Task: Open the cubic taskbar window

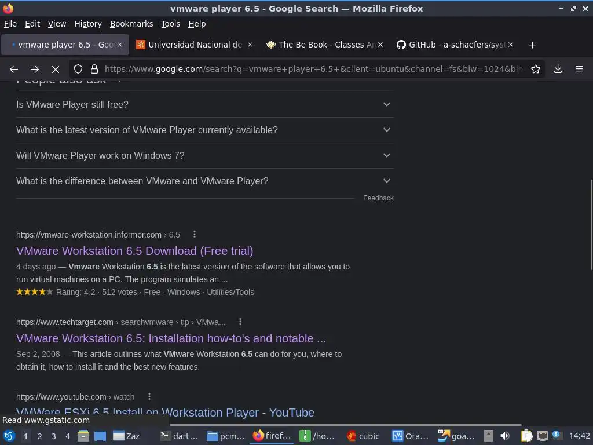Action: pyautogui.click(x=363, y=436)
